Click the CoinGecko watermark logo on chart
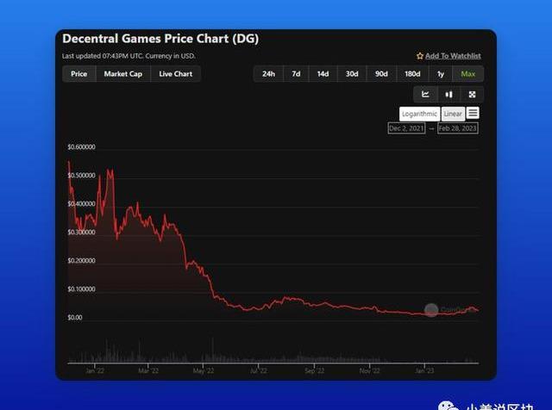The height and width of the screenshot is (410, 552). click(x=431, y=310)
